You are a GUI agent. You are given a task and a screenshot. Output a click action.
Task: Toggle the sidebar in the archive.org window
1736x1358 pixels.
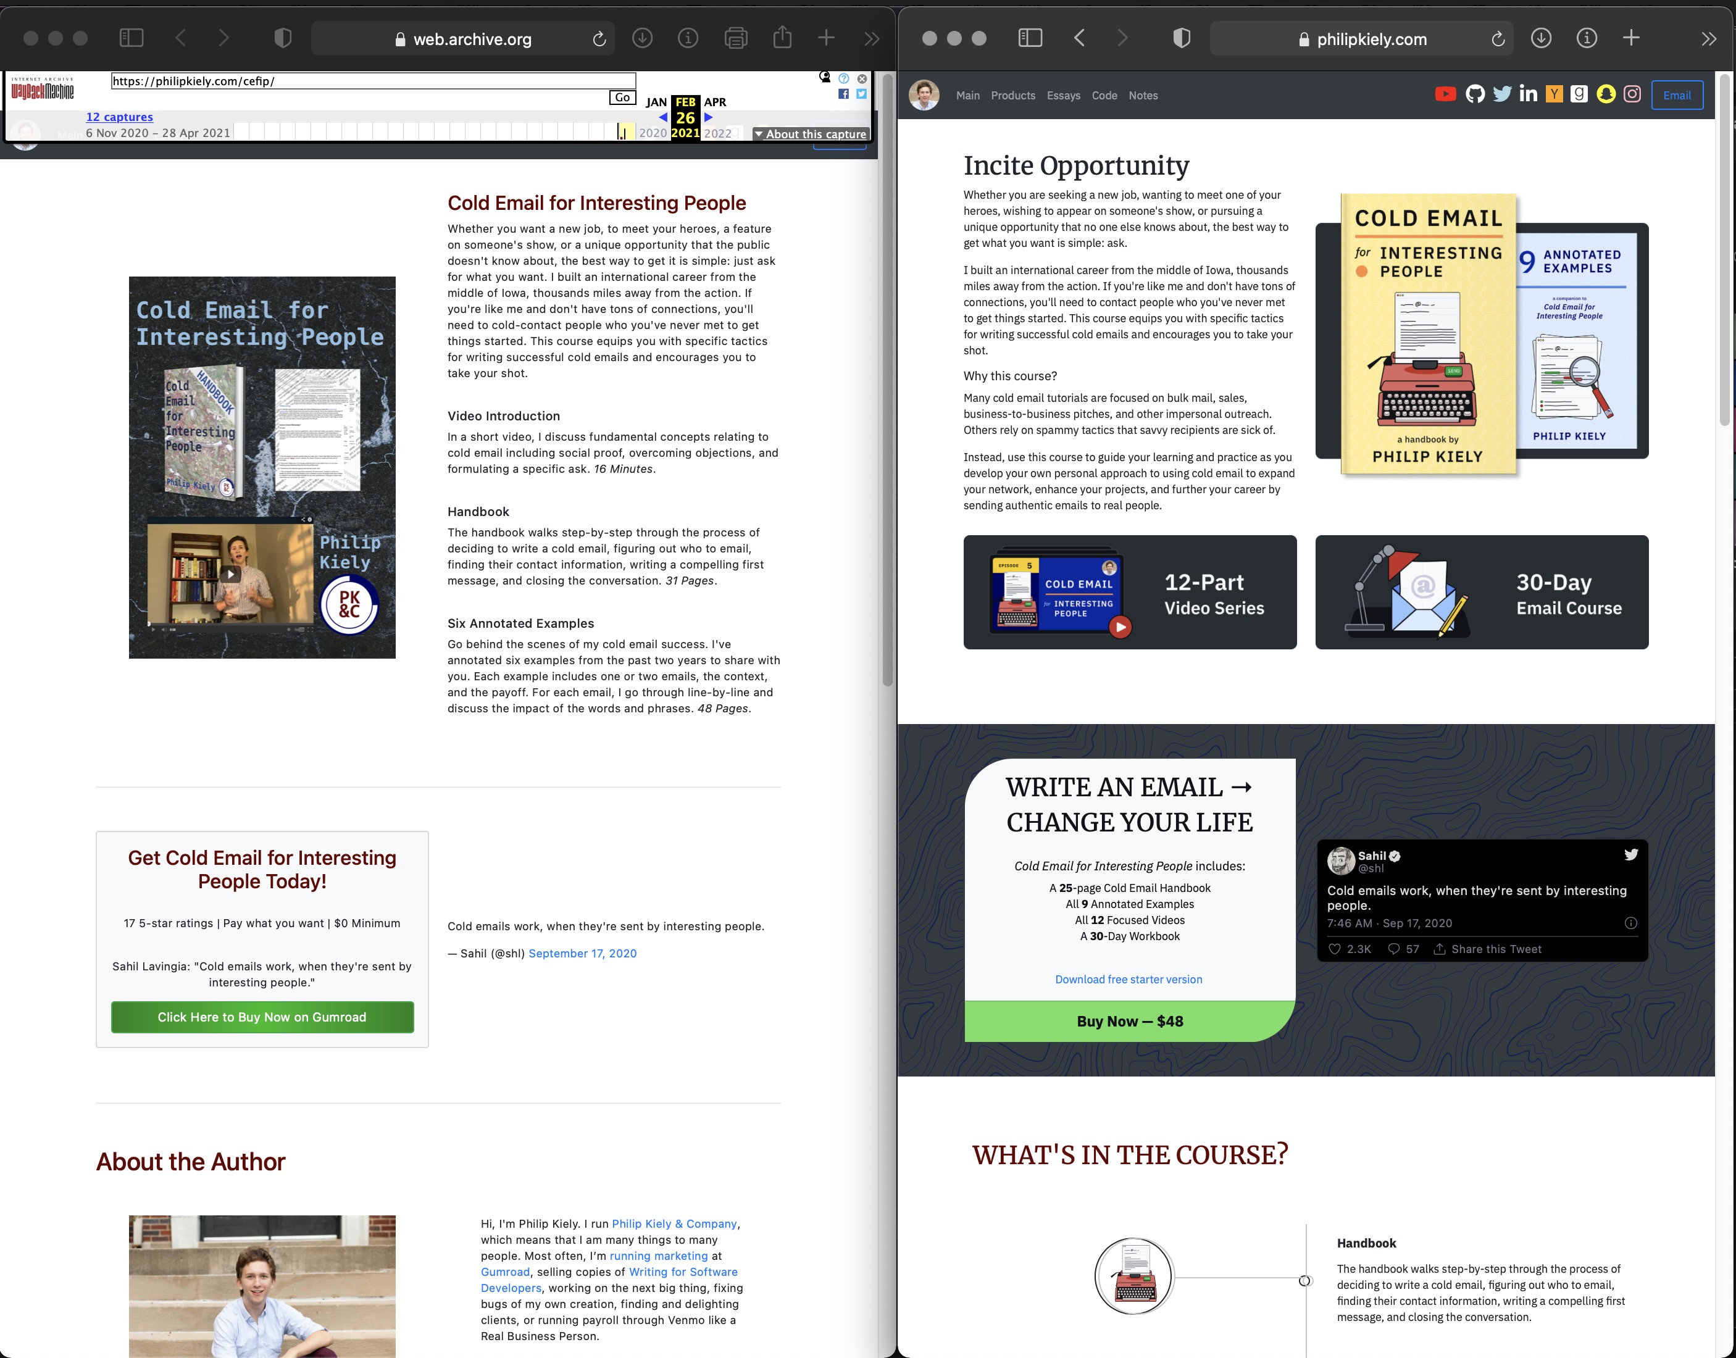pos(131,38)
